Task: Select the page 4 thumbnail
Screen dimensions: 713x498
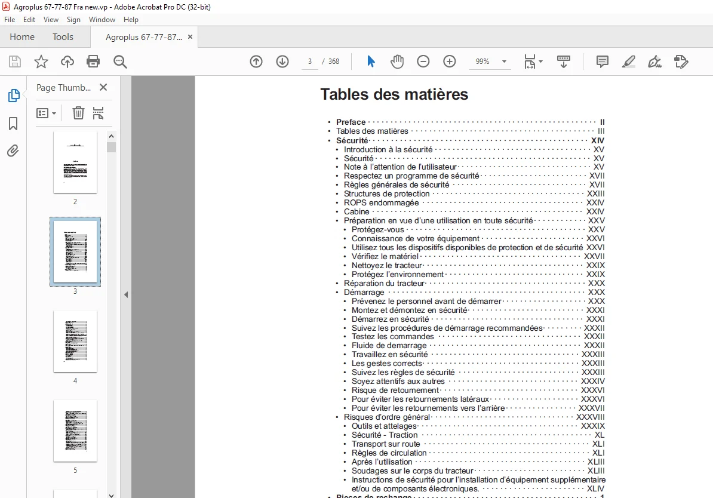Action: [x=75, y=341]
